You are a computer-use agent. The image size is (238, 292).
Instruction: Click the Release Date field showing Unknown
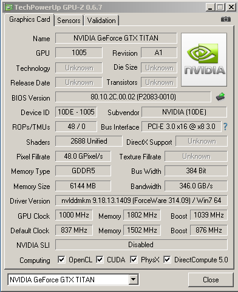click(x=79, y=82)
